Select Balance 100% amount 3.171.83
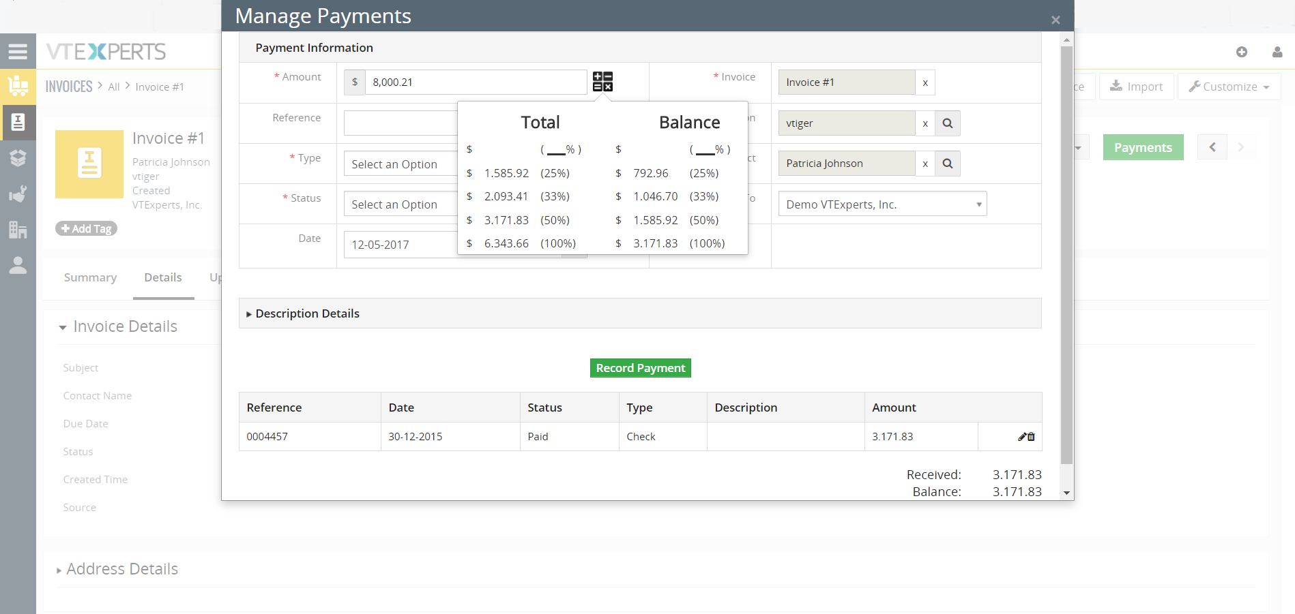 [656, 243]
